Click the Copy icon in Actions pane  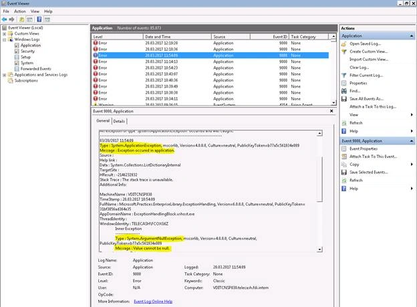click(344, 165)
